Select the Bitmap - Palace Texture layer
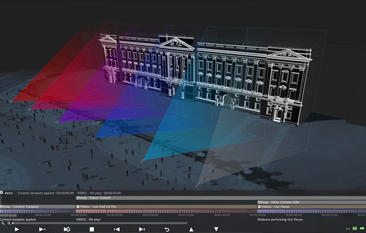This screenshot has width=366, height=233. tap(221, 198)
